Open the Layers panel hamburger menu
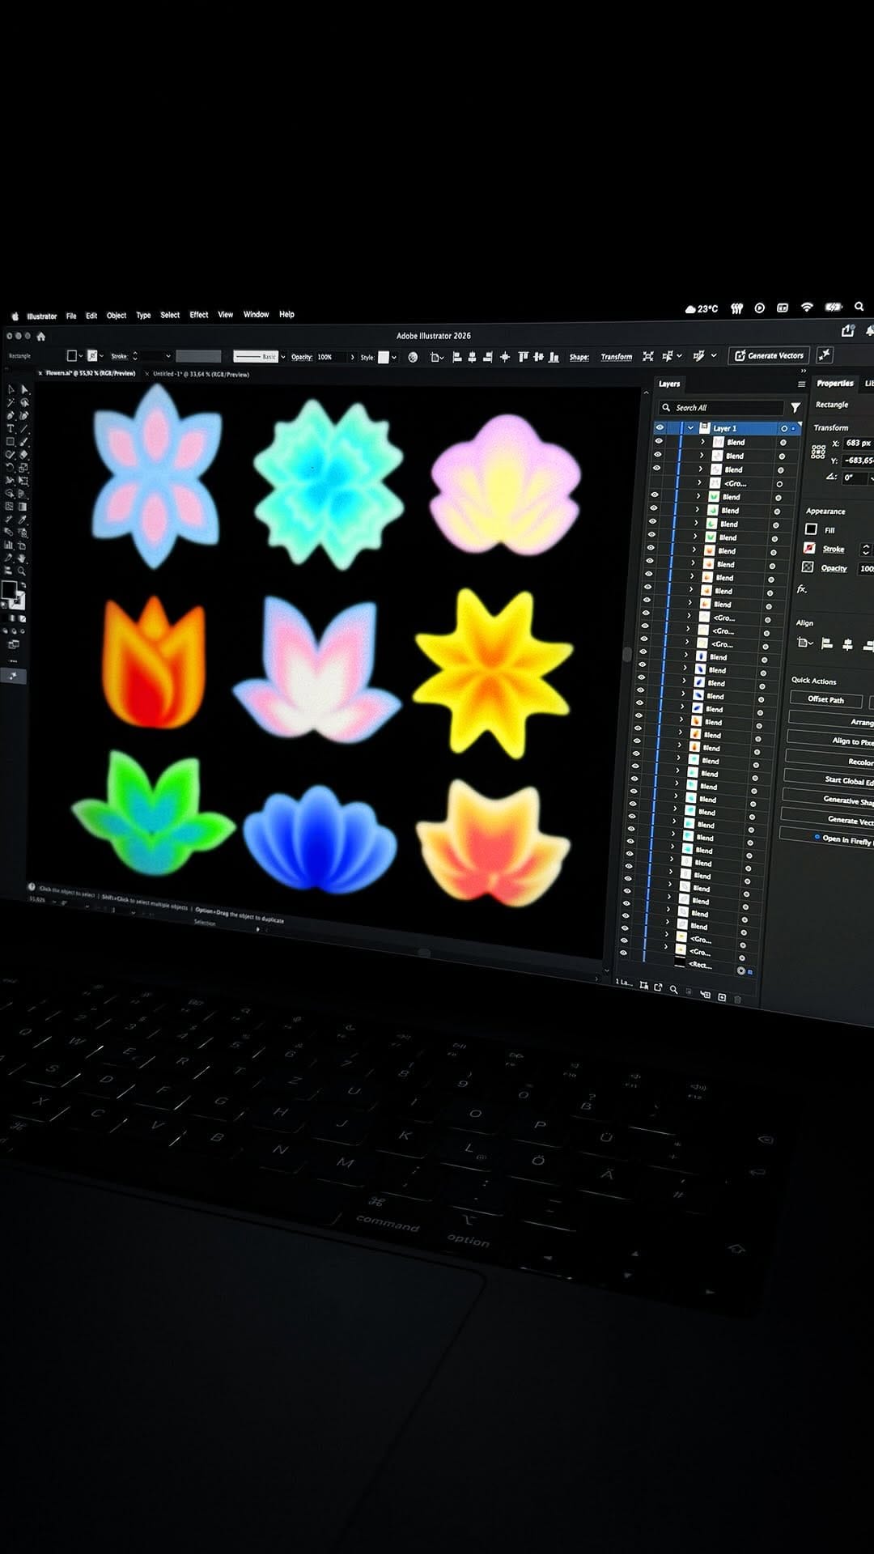 point(801,384)
